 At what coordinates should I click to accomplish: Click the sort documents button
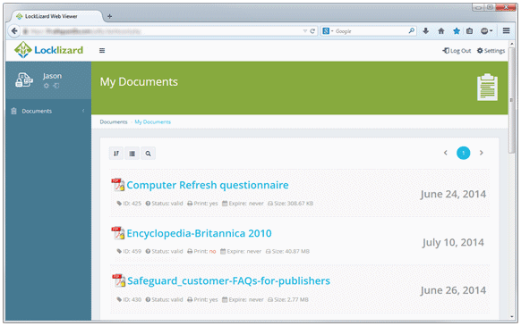pyautogui.click(x=116, y=154)
